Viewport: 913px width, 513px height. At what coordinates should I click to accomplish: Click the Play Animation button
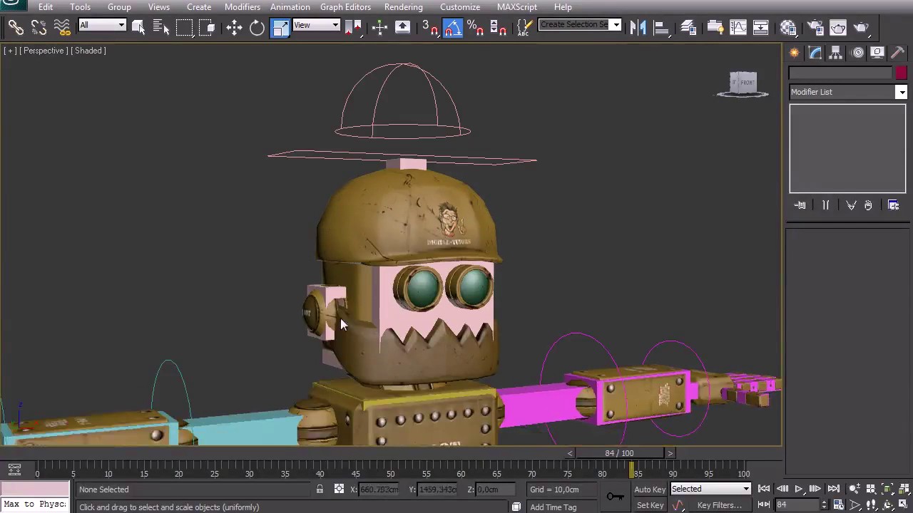(799, 489)
